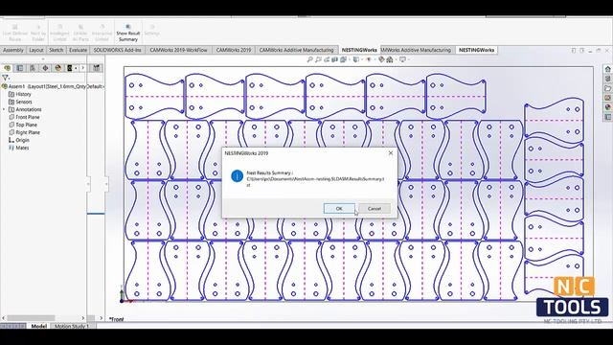
Task: Open the dark CAM manager tab icon
Action: (x=71, y=68)
